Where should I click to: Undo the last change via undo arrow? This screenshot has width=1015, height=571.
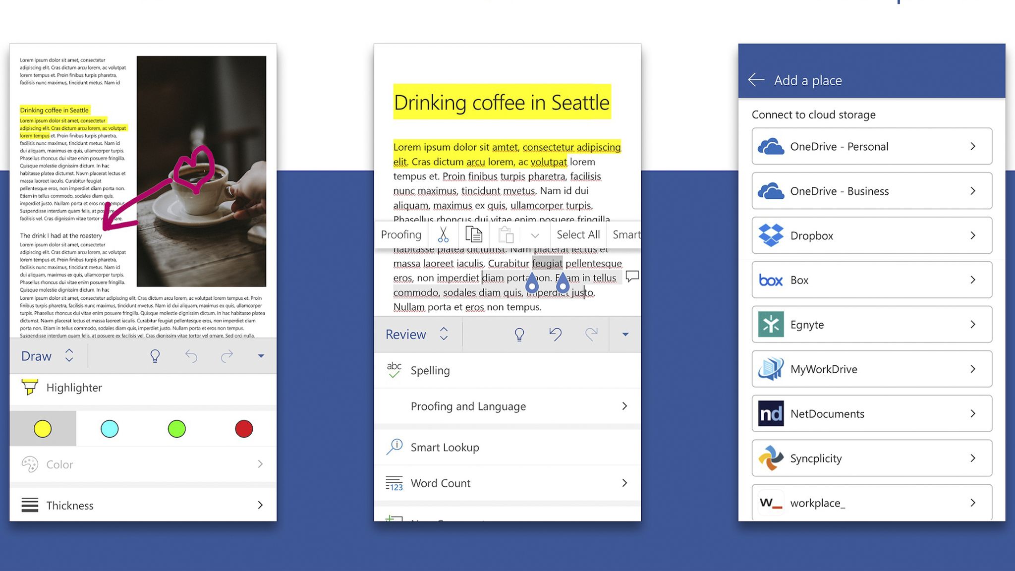tap(555, 334)
